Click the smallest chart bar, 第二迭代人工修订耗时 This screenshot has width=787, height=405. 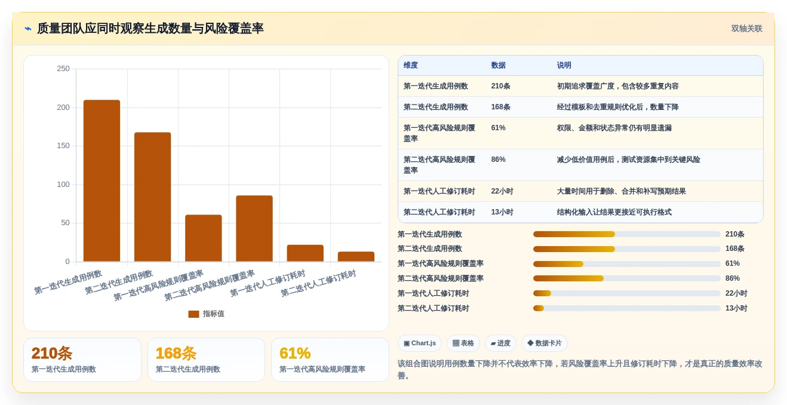[356, 257]
